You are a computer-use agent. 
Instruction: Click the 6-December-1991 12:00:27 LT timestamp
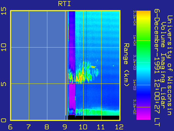tap(157, 68)
